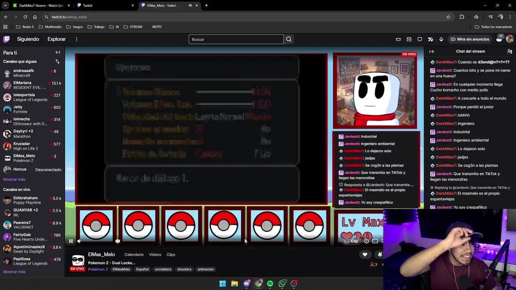Click the Mira sin anuncios button
The width and height of the screenshot is (516, 290).
tap(470, 39)
